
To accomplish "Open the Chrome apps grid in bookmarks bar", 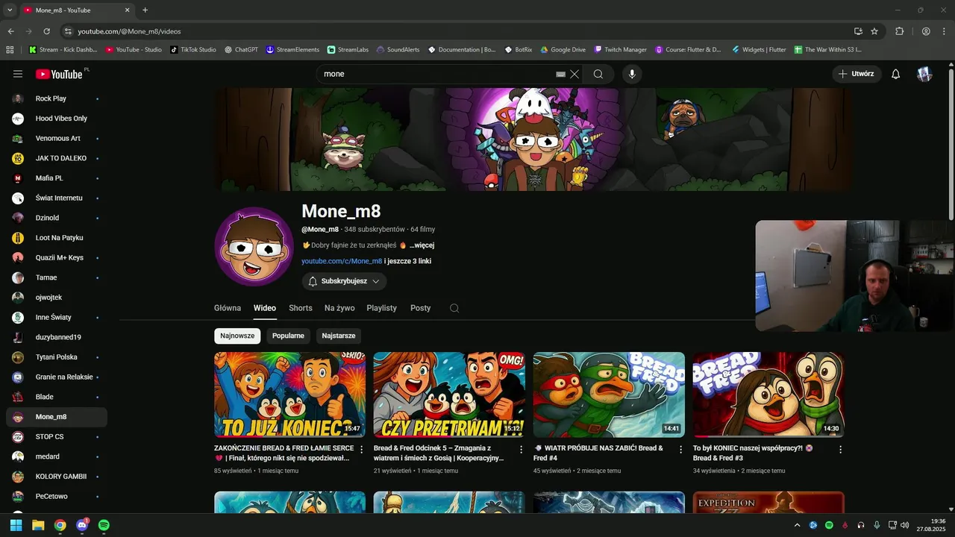I will [x=10, y=50].
